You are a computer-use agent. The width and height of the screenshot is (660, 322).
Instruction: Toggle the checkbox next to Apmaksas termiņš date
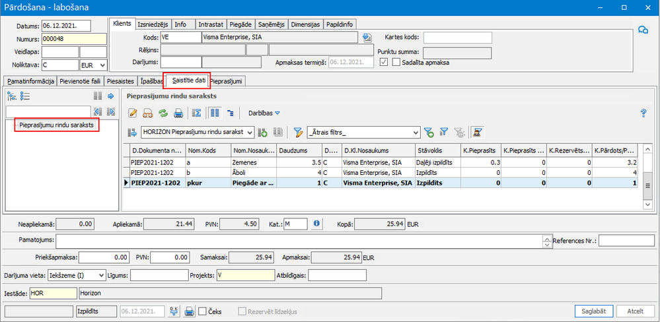(385, 63)
